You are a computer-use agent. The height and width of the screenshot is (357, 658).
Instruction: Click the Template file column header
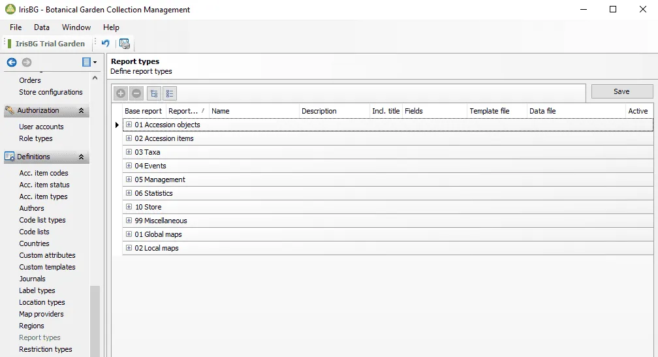coord(496,111)
